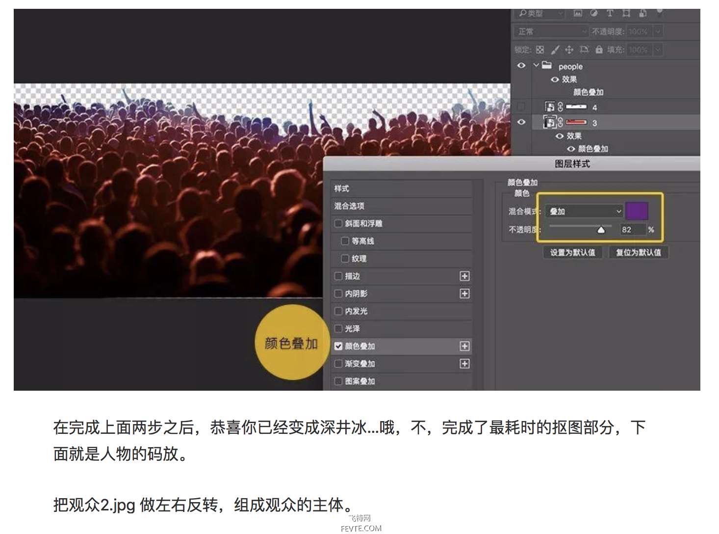Enable the 内发光 checkbox

click(x=338, y=311)
